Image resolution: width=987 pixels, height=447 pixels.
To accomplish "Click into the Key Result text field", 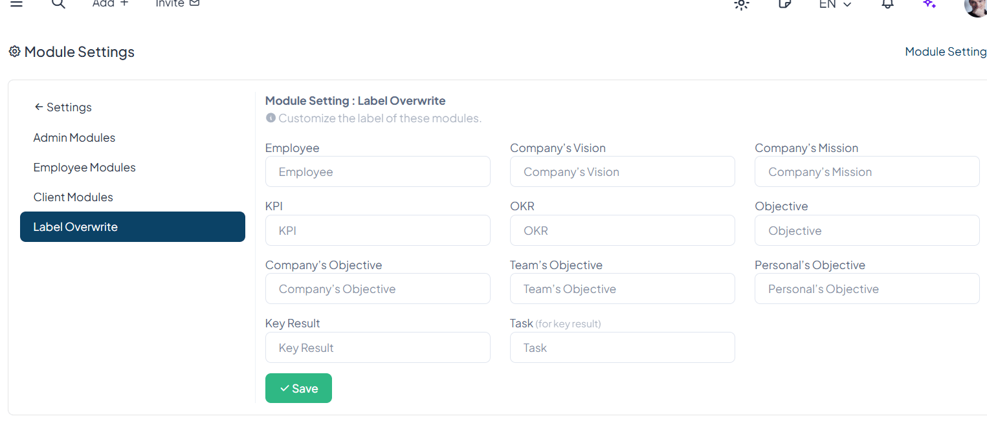I will [377, 348].
